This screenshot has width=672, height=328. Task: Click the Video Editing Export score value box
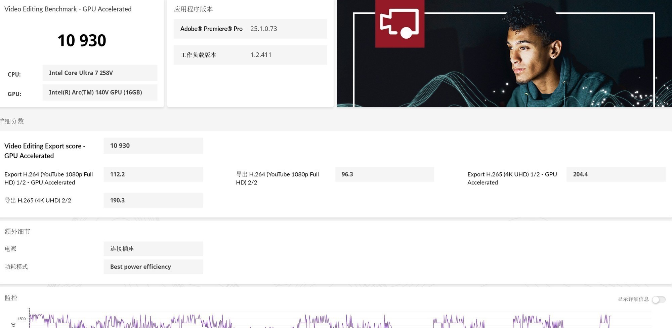click(153, 146)
